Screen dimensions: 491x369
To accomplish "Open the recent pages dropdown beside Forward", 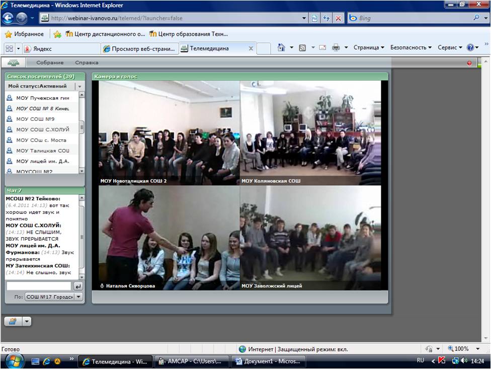I will 32,18.
